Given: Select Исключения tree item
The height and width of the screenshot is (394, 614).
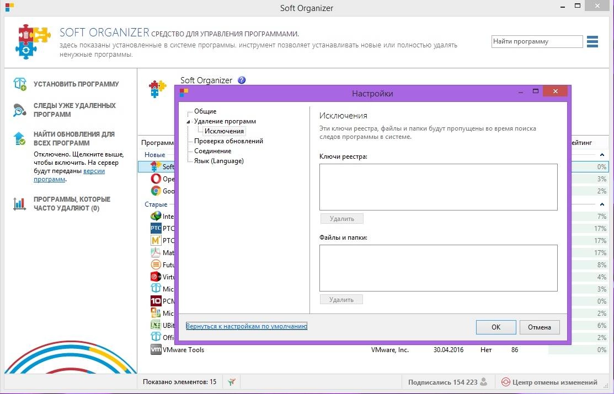Looking at the screenshot, I should pos(224,131).
